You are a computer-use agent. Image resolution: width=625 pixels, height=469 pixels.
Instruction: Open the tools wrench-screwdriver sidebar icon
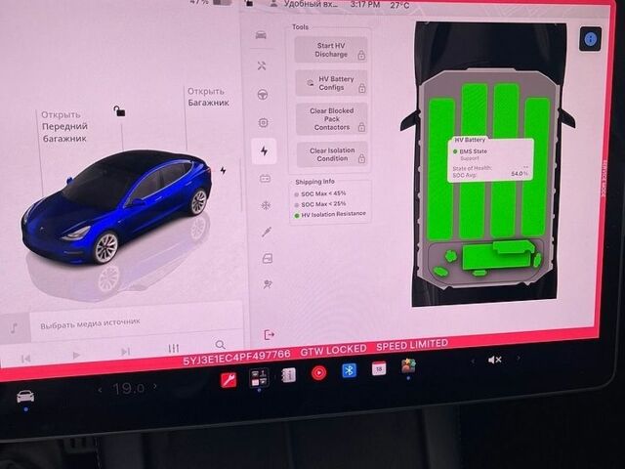click(262, 65)
